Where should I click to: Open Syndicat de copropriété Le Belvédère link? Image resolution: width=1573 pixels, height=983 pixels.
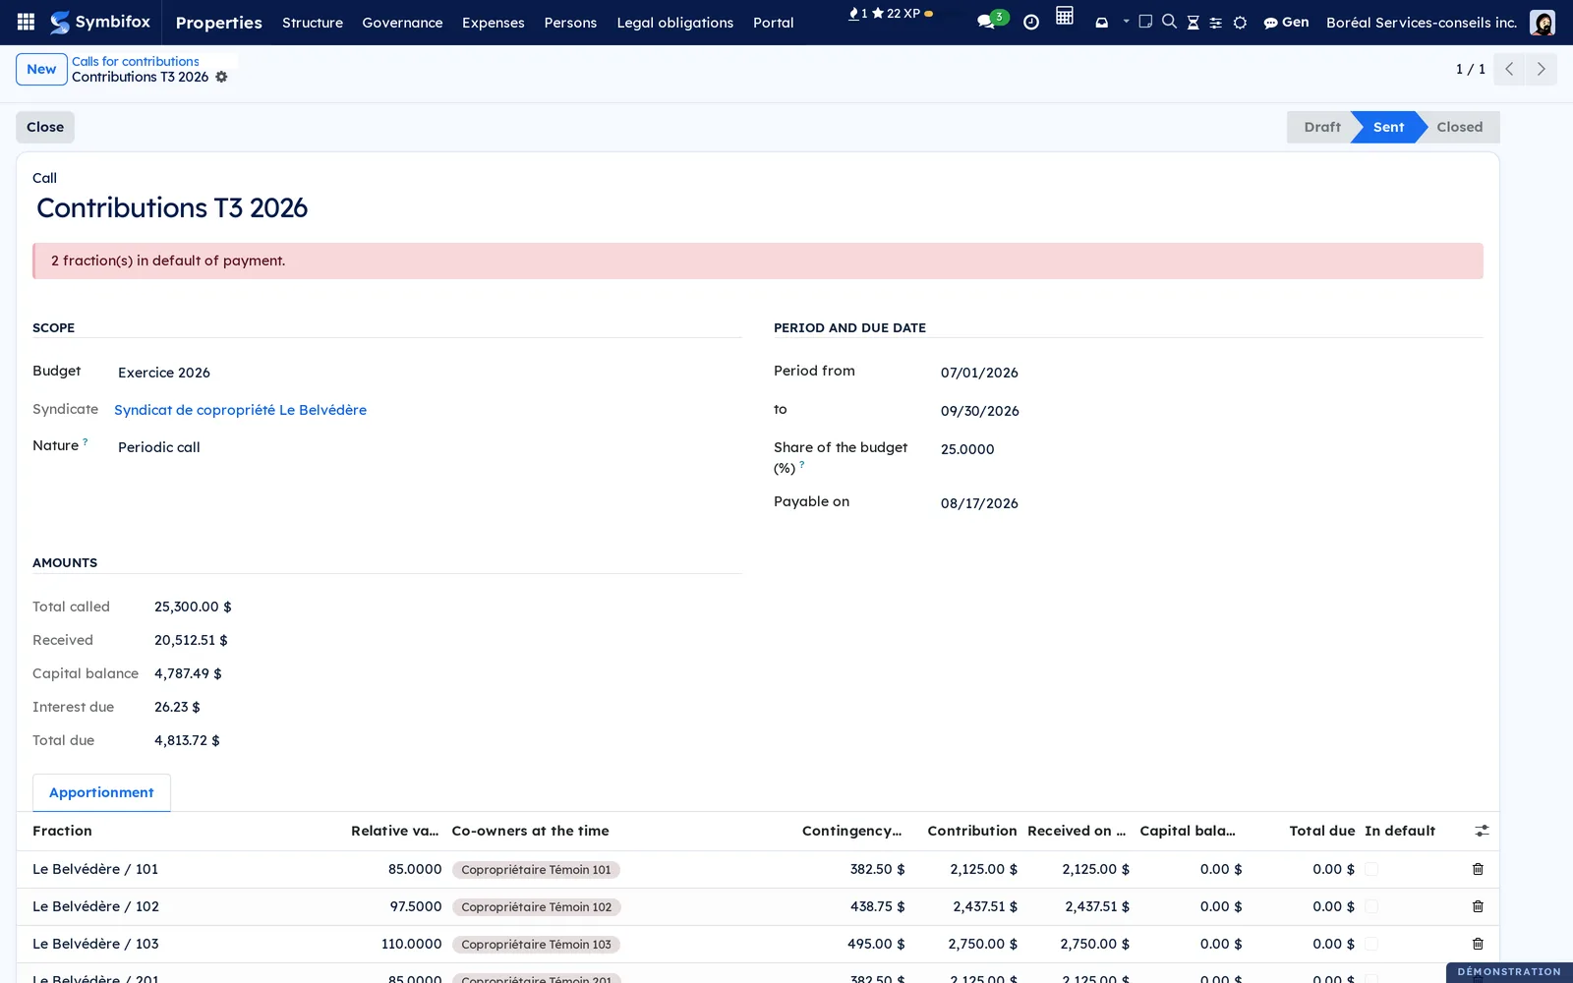(240, 410)
